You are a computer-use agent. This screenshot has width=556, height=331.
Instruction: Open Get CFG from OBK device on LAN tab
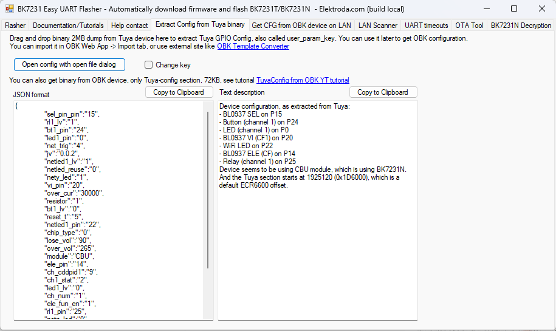[301, 26]
